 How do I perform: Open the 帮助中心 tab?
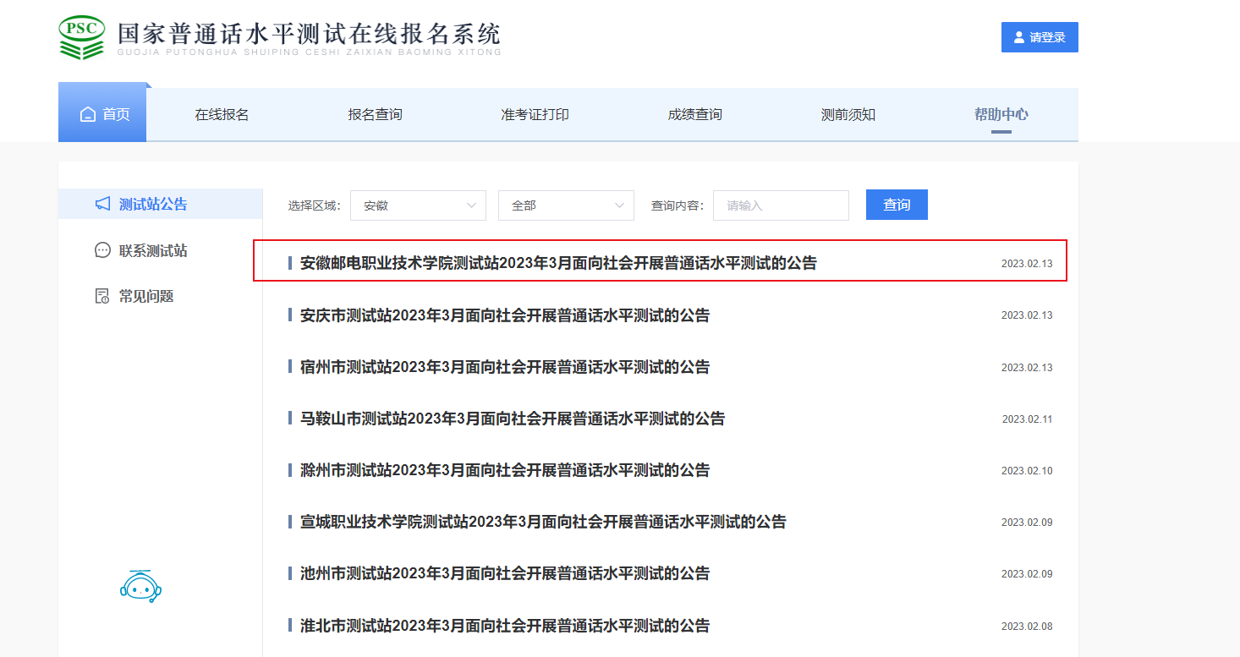coord(1001,114)
